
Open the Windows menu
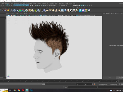point(7,3)
